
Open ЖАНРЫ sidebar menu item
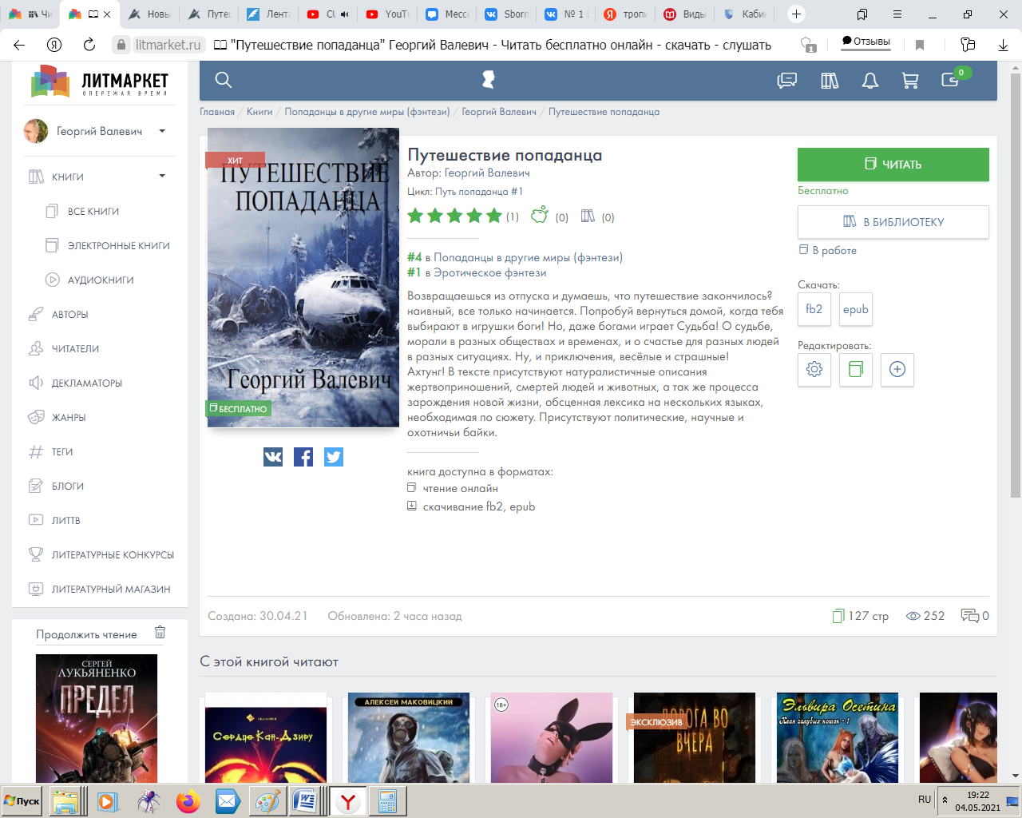[69, 418]
